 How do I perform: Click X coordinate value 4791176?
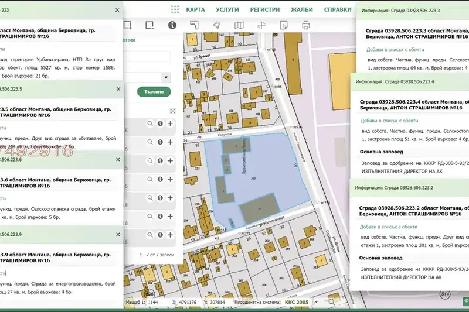pos(188,302)
